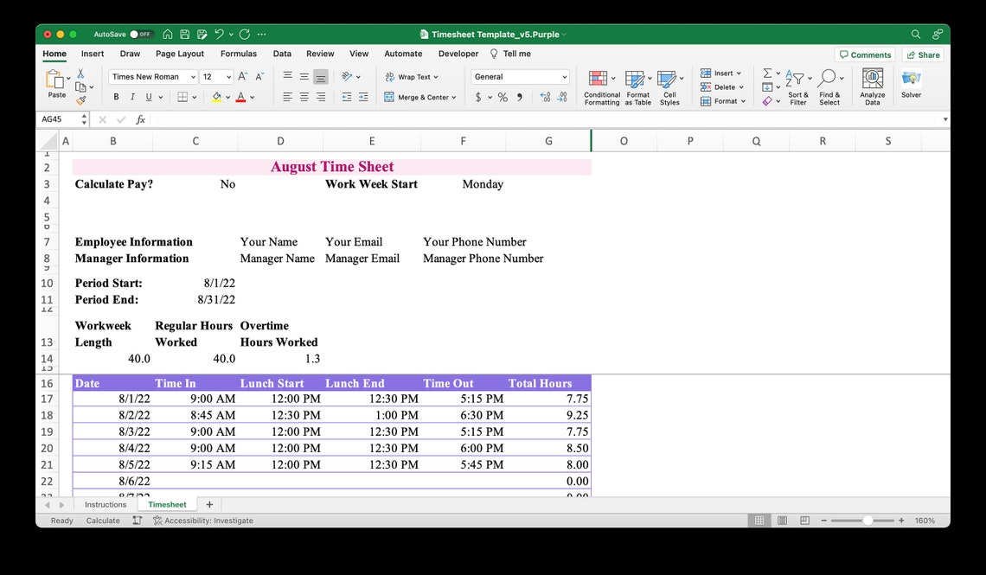Switch to the Instructions sheet tab

[105, 504]
